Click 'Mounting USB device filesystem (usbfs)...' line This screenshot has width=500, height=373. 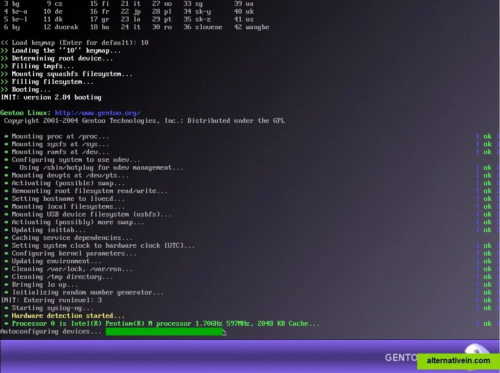[x=88, y=215]
